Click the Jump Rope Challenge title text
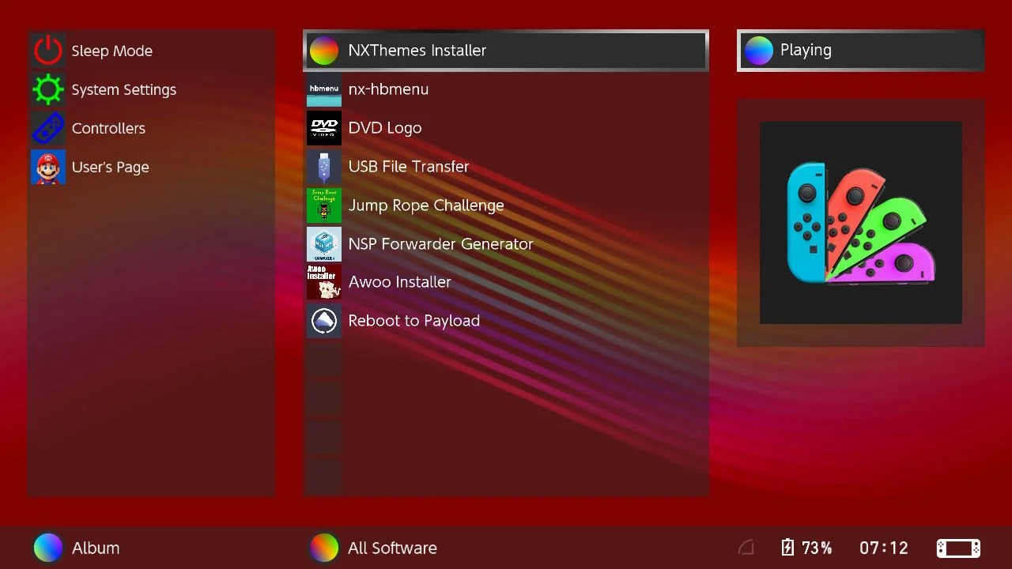 coord(426,205)
